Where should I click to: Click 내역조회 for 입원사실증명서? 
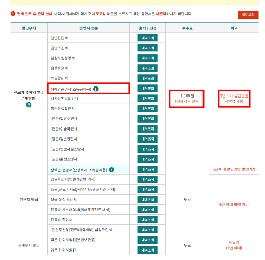[x=147, y=58]
